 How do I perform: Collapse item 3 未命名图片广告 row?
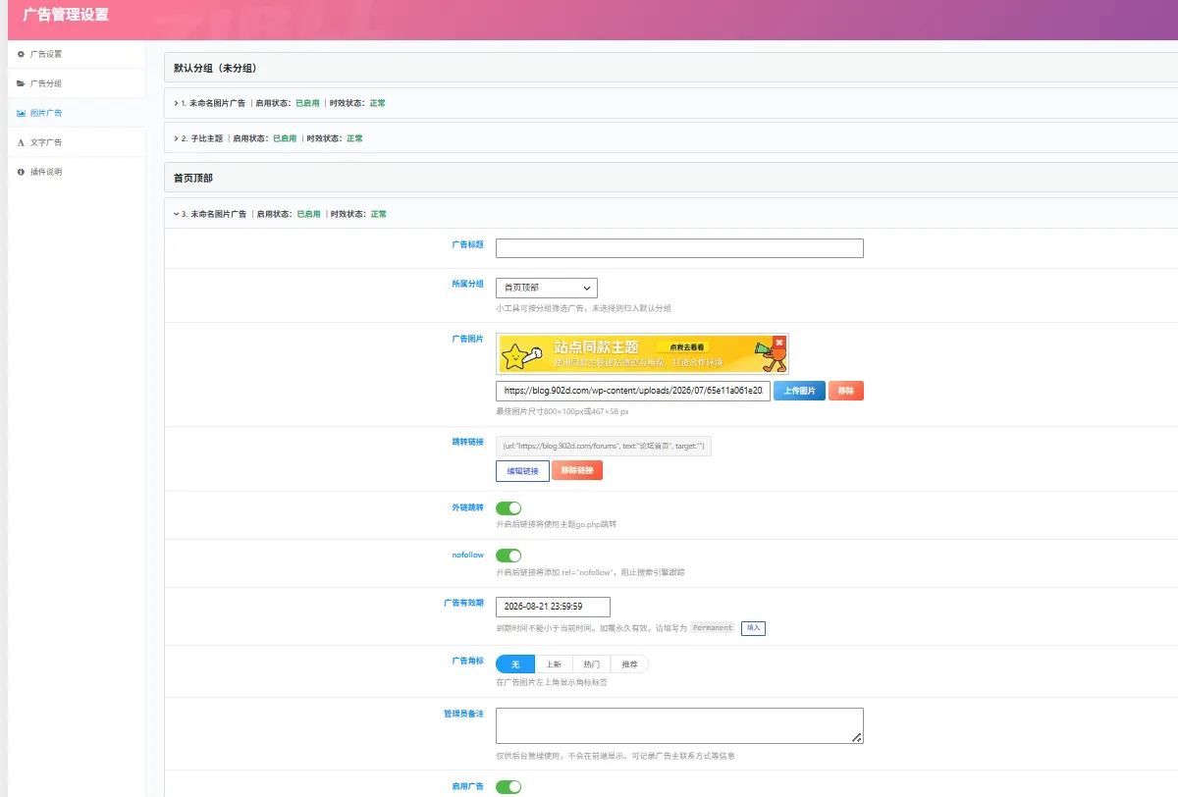pyautogui.click(x=672, y=213)
